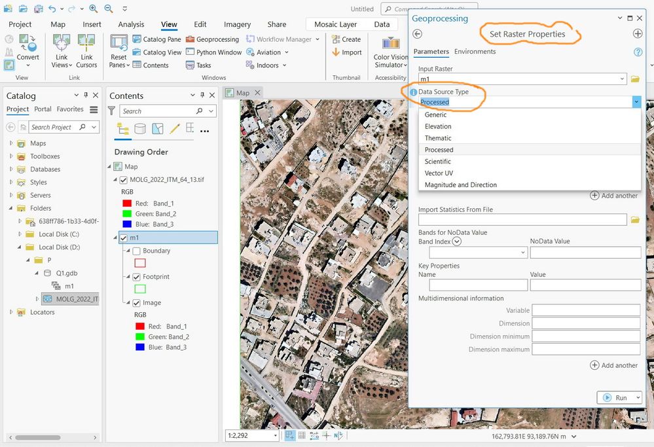654x447 pixels.
Task: Choose Elevation from the data source list
Action: click(438, 126)
